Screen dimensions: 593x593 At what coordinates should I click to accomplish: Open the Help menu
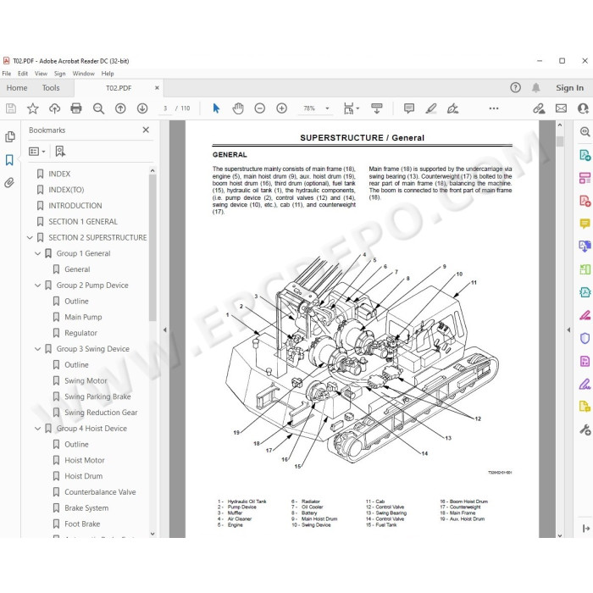pyautogui.click(x=108, y=74)
